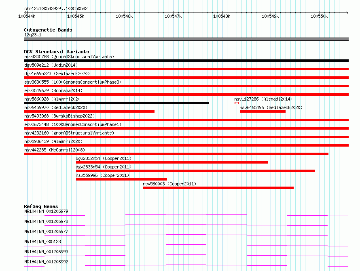Click nsv4232160 gnomADStructuralVariants label
Screen dimensions: 360x271
(69, 133)
